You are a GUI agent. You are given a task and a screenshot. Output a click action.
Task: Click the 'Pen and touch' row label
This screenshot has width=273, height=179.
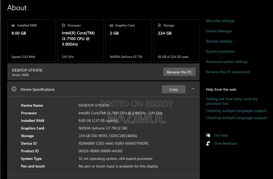pos(33,166)
